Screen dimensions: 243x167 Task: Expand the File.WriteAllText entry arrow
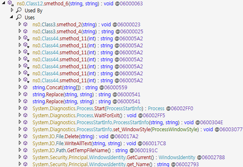coord(20,143)
